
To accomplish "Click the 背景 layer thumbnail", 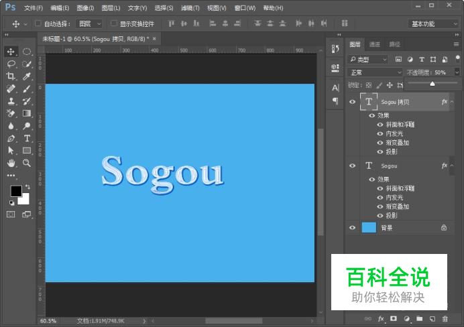I will click(x=369, y=228).
